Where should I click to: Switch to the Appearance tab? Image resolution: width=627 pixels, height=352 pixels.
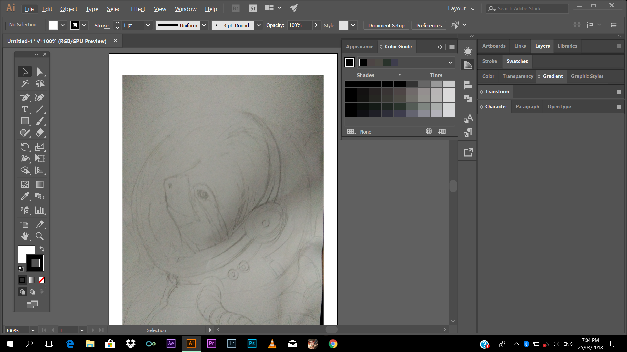coord(360,47)
